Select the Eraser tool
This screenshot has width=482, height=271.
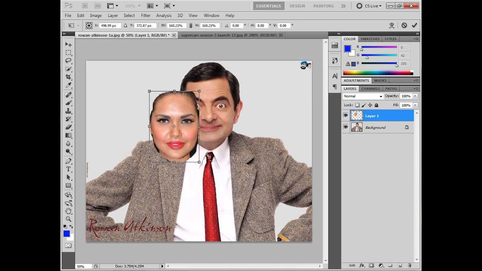(68, 127)
